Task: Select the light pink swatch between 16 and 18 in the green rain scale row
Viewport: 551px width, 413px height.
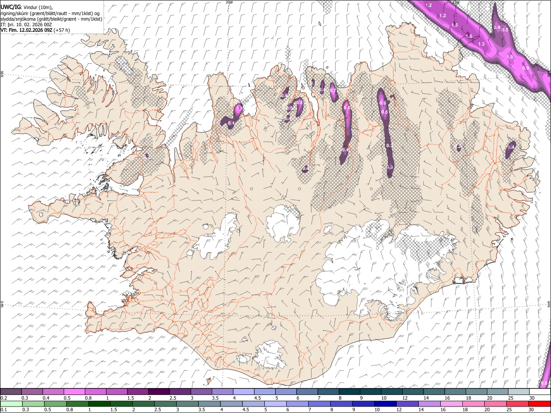Action: coord(451,404)
